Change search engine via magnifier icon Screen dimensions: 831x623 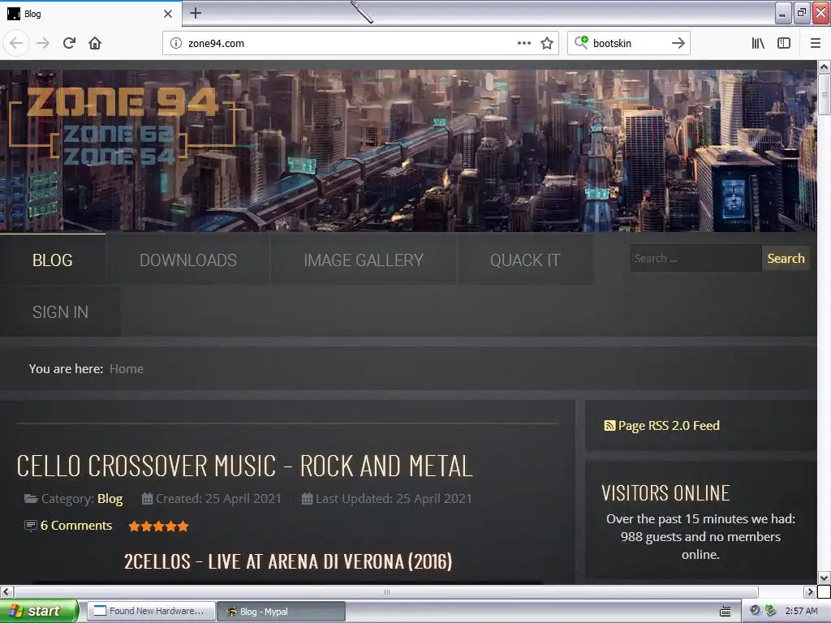pyautogui.click(x=581, y=42)
